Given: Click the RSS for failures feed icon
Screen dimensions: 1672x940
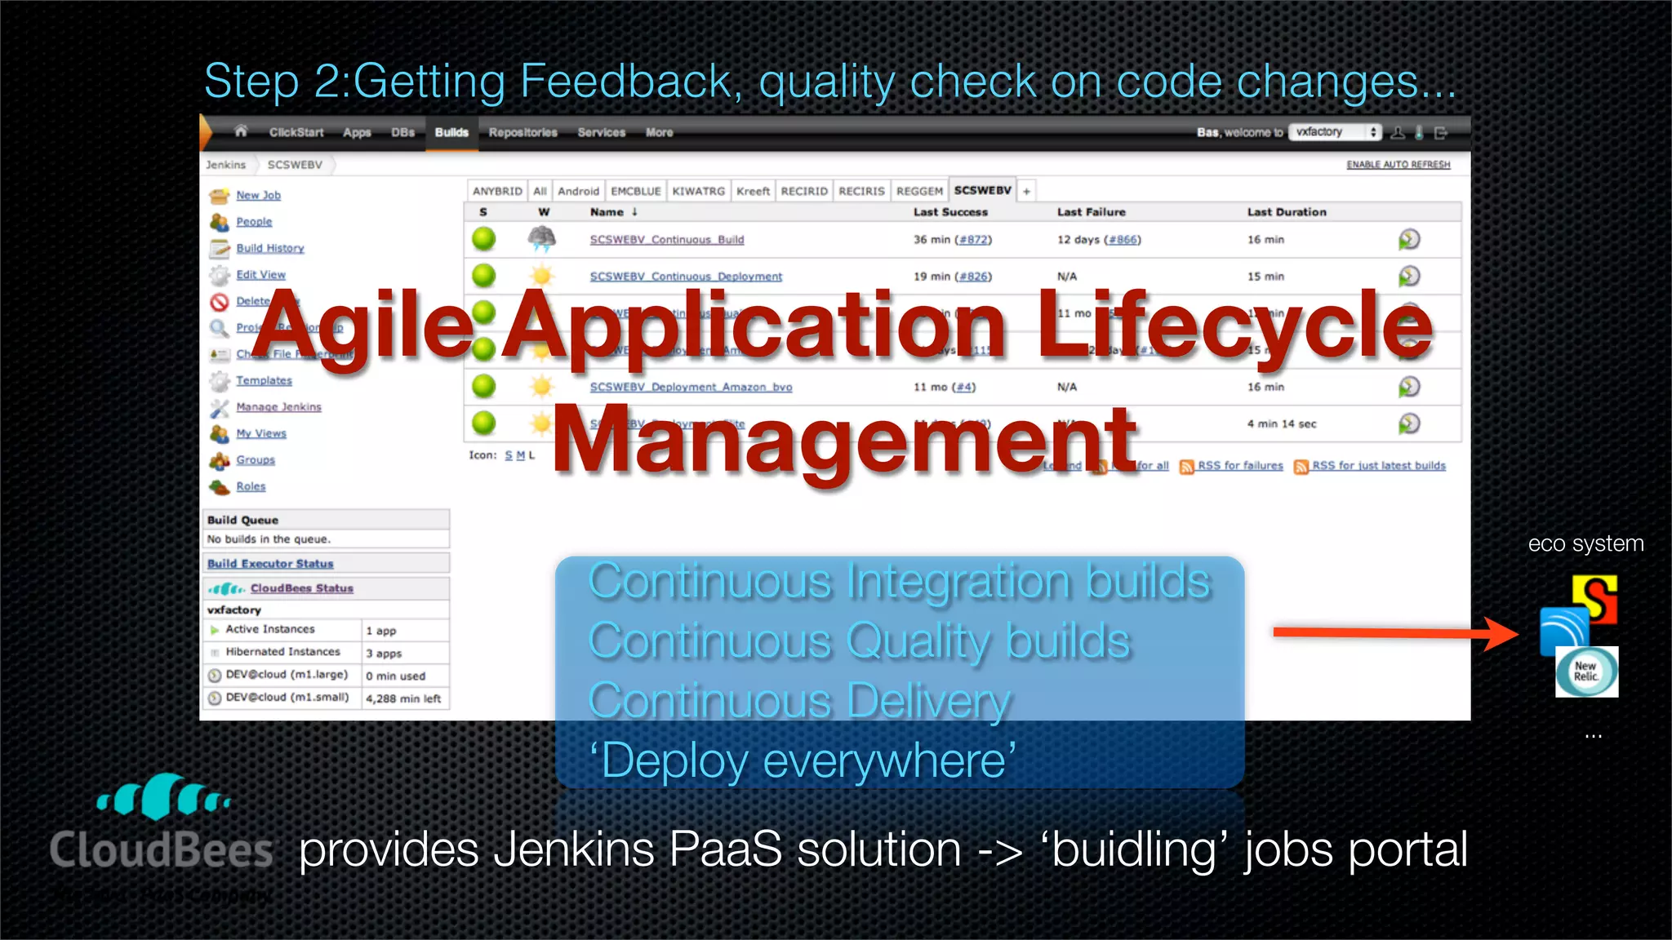Looking at the screenshot, I should tap(1187, 467).
